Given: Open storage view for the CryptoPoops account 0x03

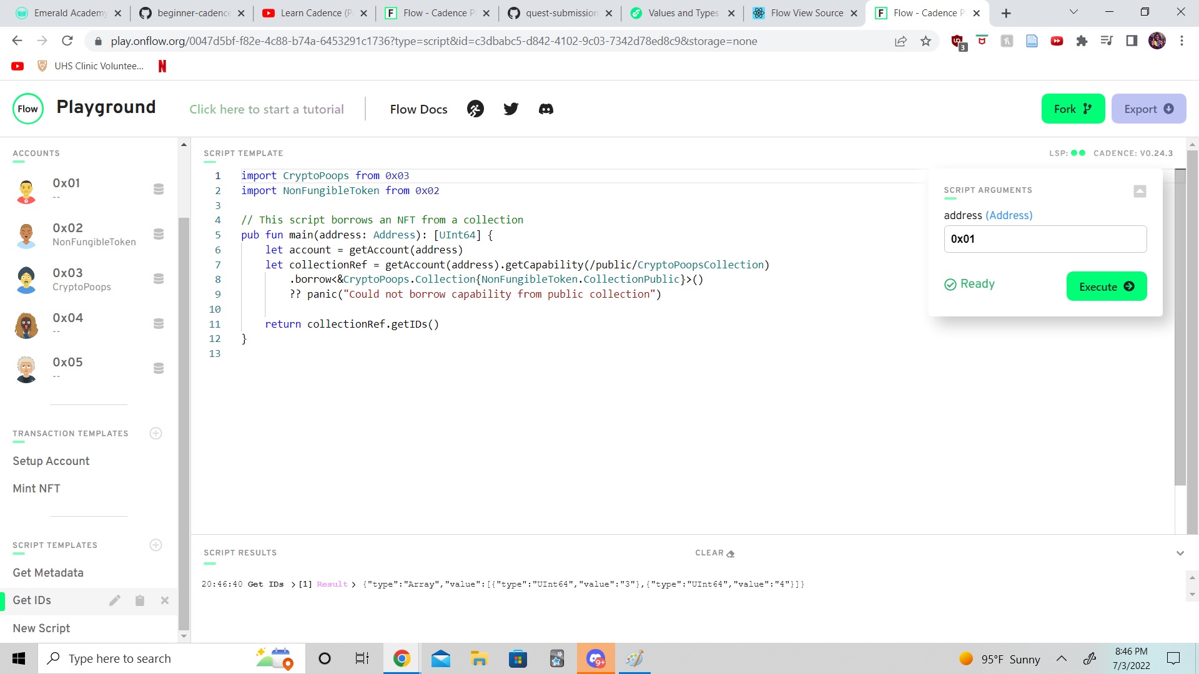Looking at the screenshot, I should click(159, 279).
